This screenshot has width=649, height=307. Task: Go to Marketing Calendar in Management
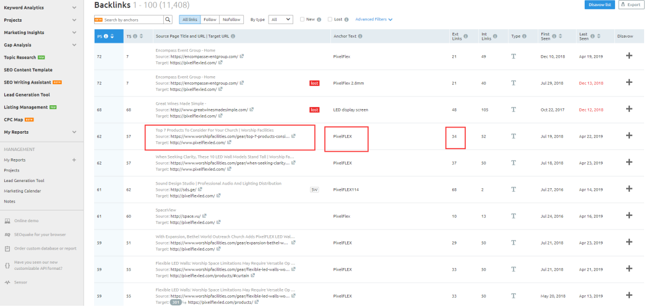[x=22, y=191]
